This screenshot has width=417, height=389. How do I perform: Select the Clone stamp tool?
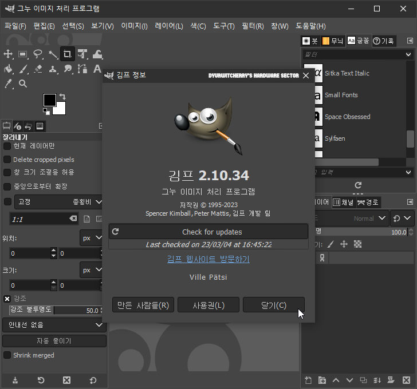(53, 69)
